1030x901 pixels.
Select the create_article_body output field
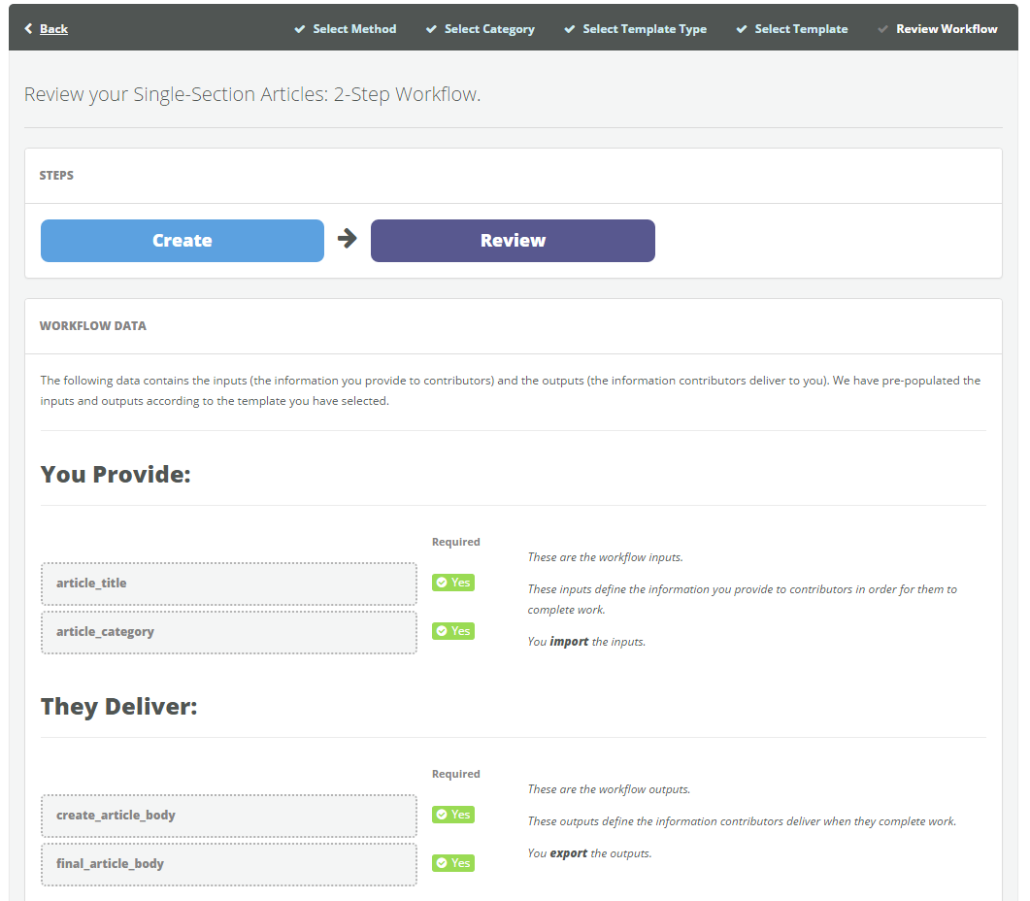(228, 816)
